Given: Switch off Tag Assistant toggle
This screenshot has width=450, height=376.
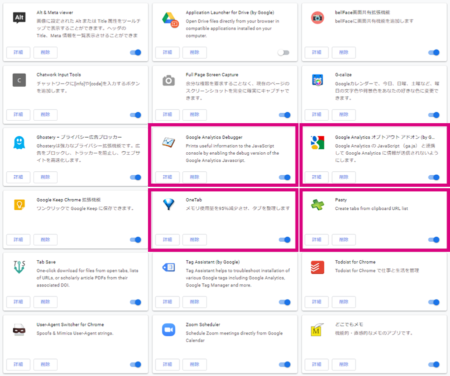Looking at the screenshot, I should 284,302.
